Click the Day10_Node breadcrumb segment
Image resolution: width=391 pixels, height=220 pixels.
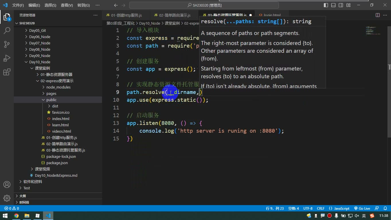coord(150,23)
